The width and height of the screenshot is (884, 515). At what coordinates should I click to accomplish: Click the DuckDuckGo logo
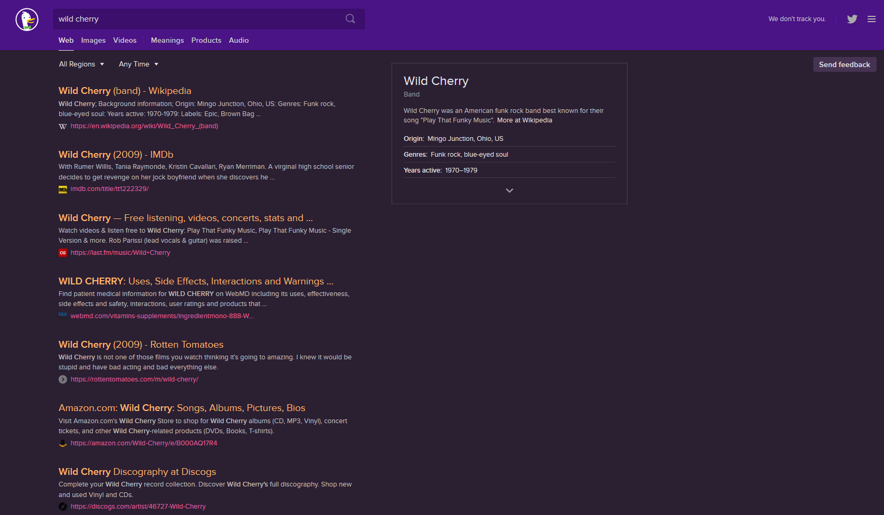pyautogui.click(x=27, y=20)
